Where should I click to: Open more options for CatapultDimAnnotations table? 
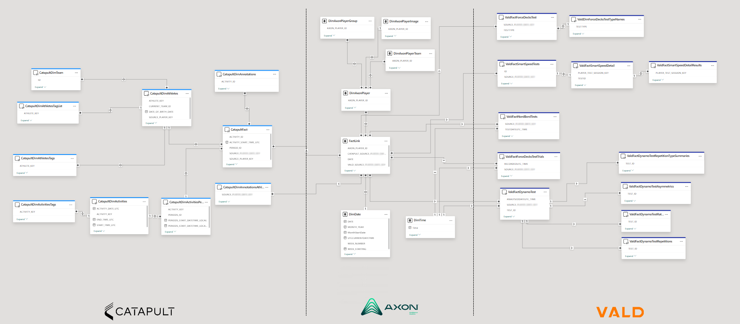(x=275, y=74)
